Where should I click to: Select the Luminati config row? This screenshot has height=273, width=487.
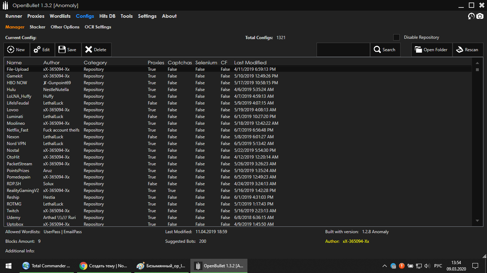click(x=238, y=117)
